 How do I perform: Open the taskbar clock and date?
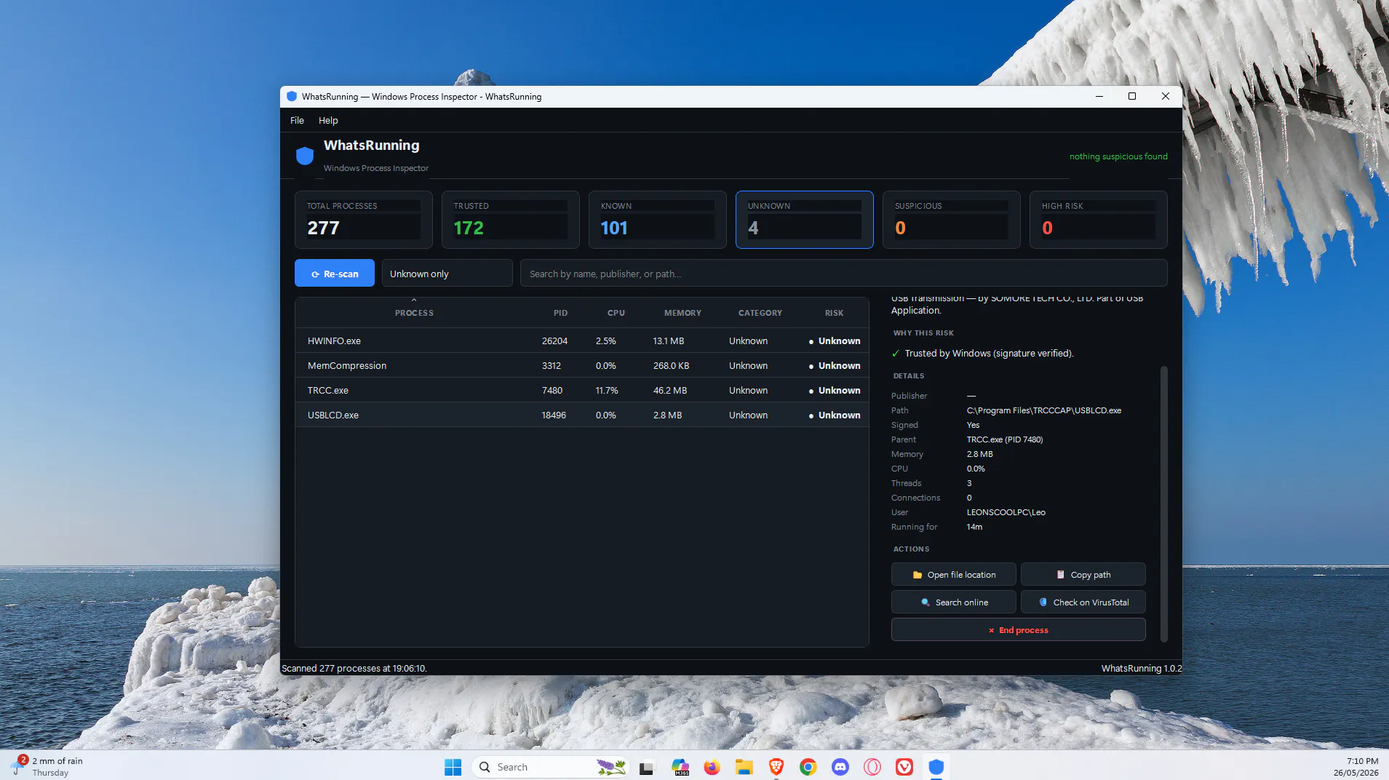pos(1356,766)
